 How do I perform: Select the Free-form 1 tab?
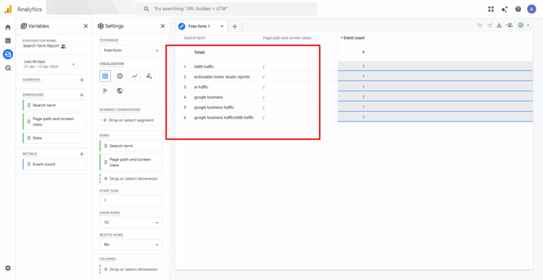point(199,26)
